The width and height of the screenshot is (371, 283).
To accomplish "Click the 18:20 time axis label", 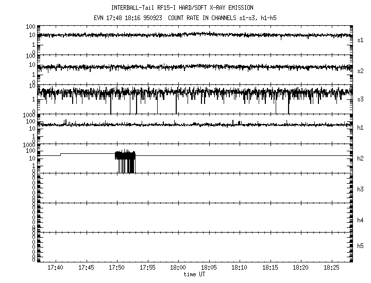I will point(300,268).
